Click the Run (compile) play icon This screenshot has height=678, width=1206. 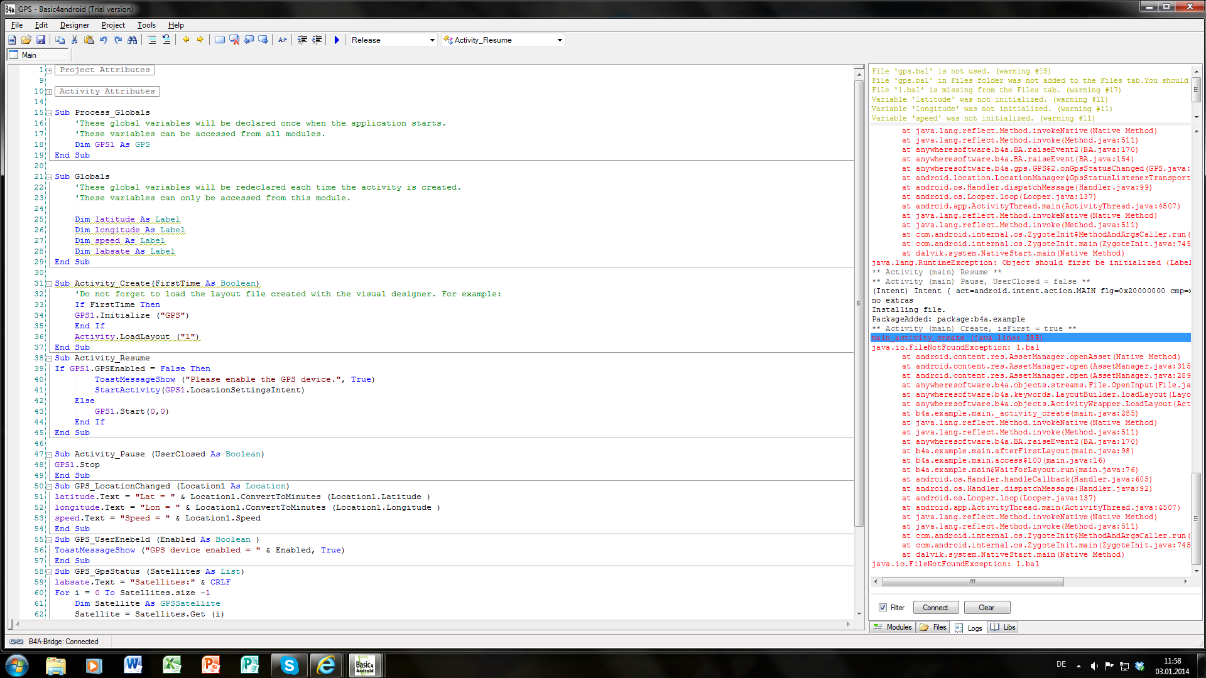pos(337,40)
